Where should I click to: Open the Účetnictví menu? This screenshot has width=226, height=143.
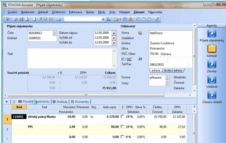pos(59,12)
